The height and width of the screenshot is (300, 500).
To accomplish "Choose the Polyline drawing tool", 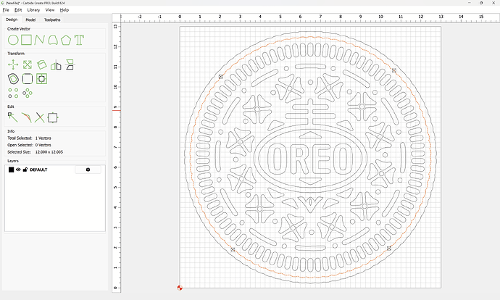I will click(41, 39).
